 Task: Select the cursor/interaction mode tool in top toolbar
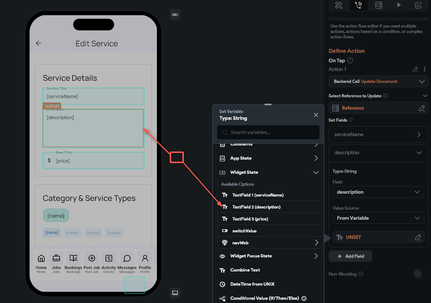pyautogui.click(x=358, y=5)
